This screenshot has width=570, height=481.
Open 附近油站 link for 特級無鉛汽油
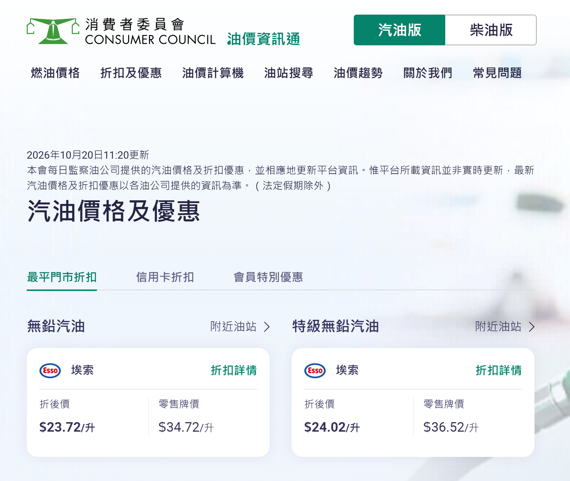click(x=498, y=326)
